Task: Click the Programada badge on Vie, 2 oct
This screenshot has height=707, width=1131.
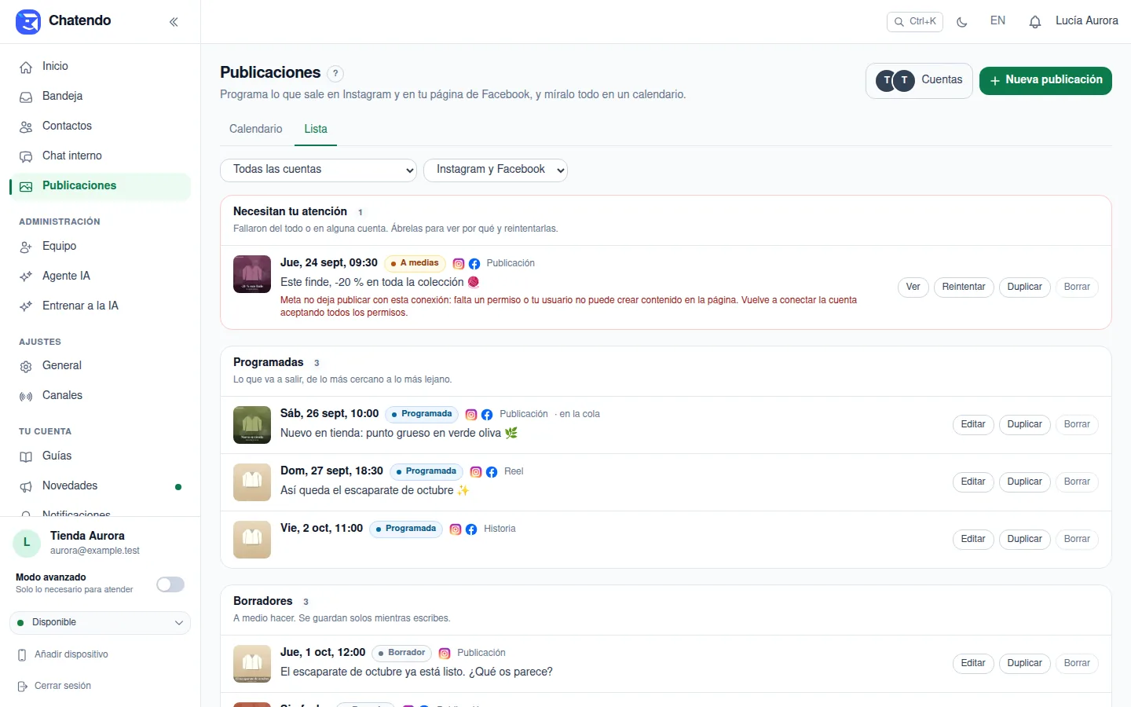Action: pyautogui.click(x=406, y=529)
